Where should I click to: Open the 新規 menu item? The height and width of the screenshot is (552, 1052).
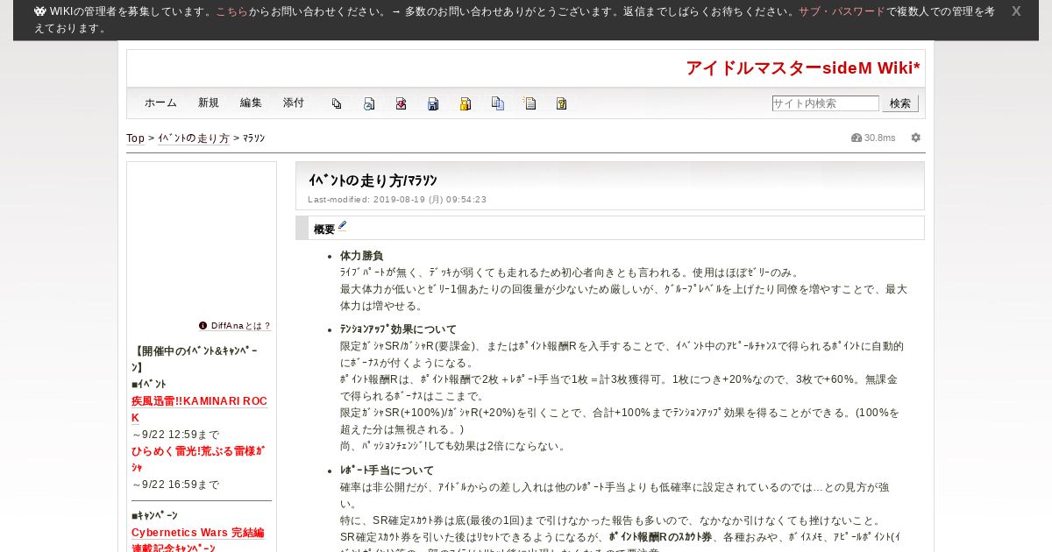pyautogui.click(x=209, y=103)
